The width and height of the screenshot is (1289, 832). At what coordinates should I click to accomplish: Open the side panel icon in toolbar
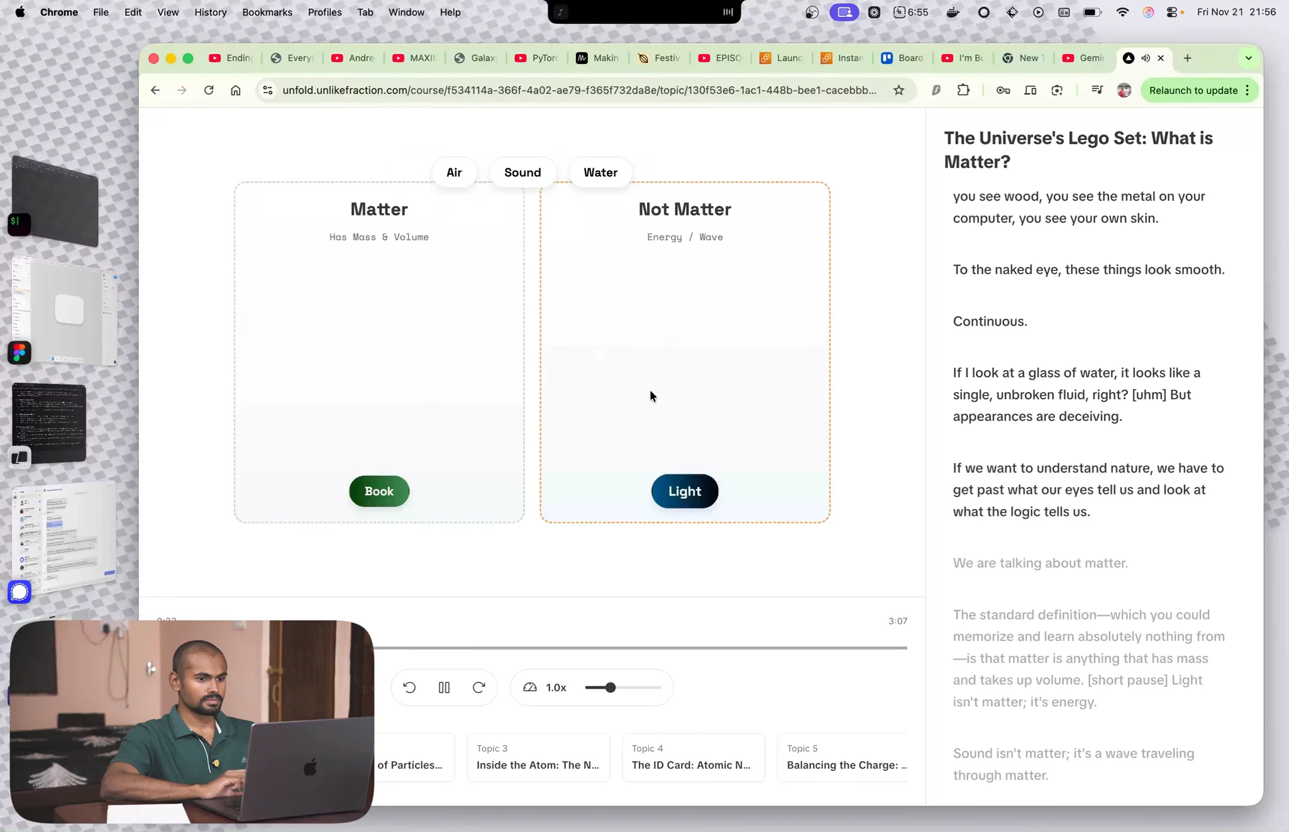pos(1030,90)
